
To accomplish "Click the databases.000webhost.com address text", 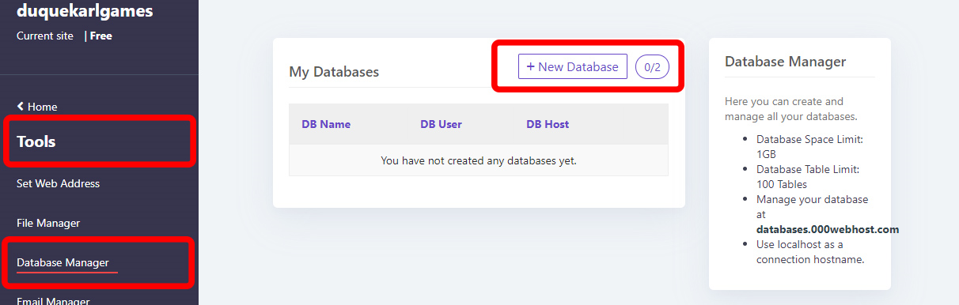I will tap(828, 229).
